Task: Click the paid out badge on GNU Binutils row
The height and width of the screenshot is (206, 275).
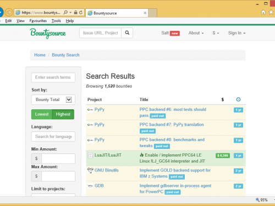Action: tap(177, 177)
